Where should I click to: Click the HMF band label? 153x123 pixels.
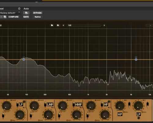pos(79,105)
